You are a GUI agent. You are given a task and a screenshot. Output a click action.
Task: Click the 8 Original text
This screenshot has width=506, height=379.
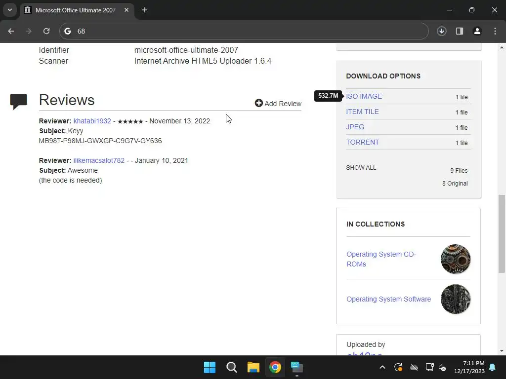tap(455, 184)
